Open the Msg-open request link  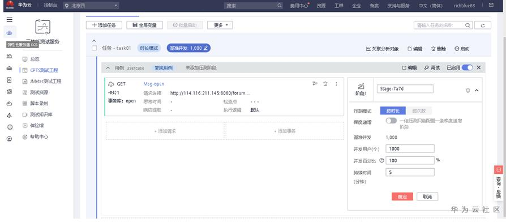pyautogui.click(x=153, y=84)
